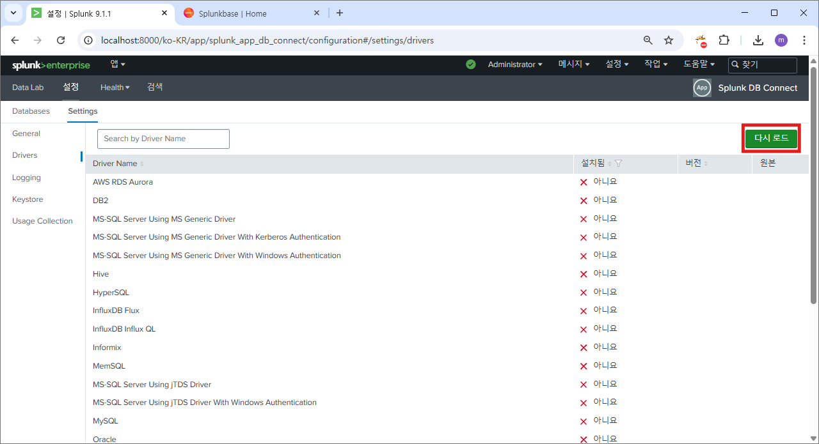Click the filter funnel icon in 설치됨 column
This screenshot has height=444, width=819.
(x=618, y=164)
